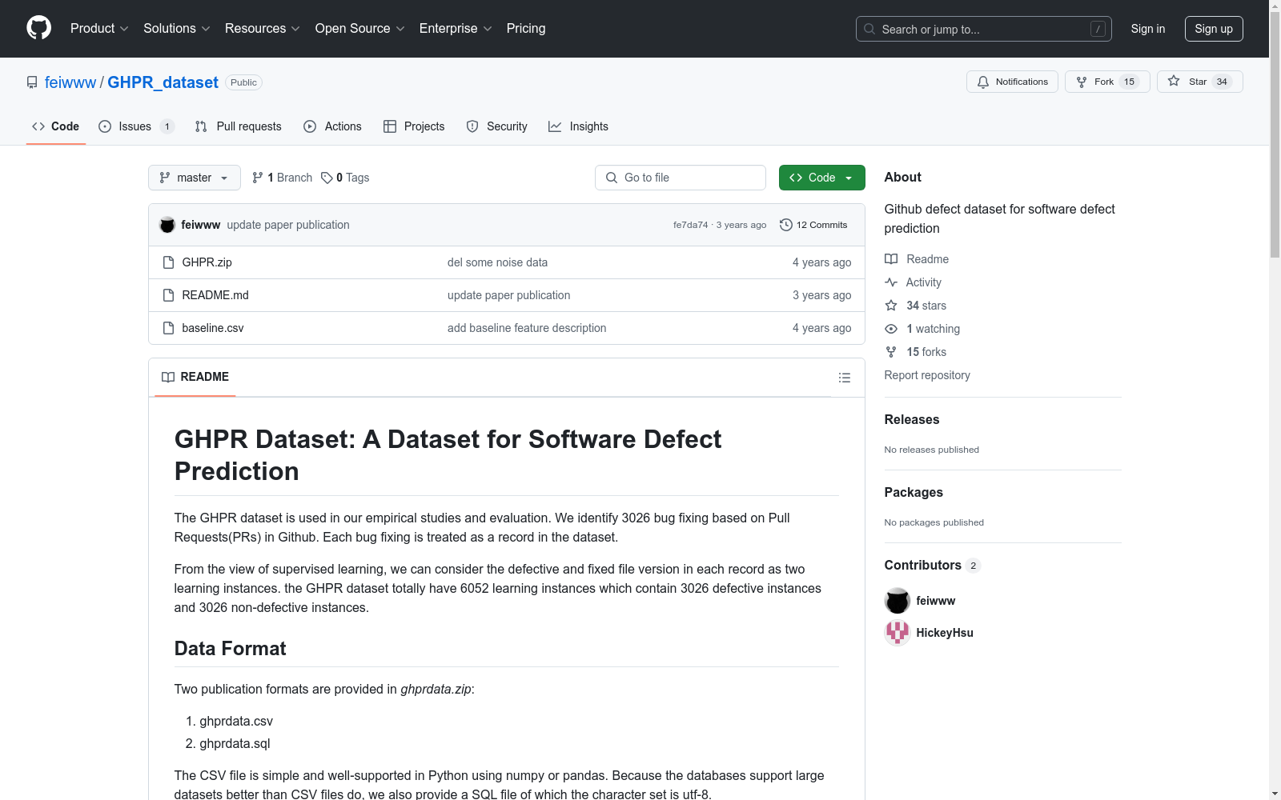Select the Issues tab icon
The image size is (1281, 800).
click(x=104, y=126)
